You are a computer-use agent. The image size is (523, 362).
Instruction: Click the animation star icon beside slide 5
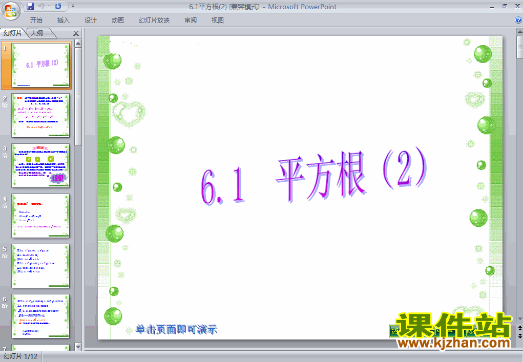pyautogui.click(x=5, y=256)
